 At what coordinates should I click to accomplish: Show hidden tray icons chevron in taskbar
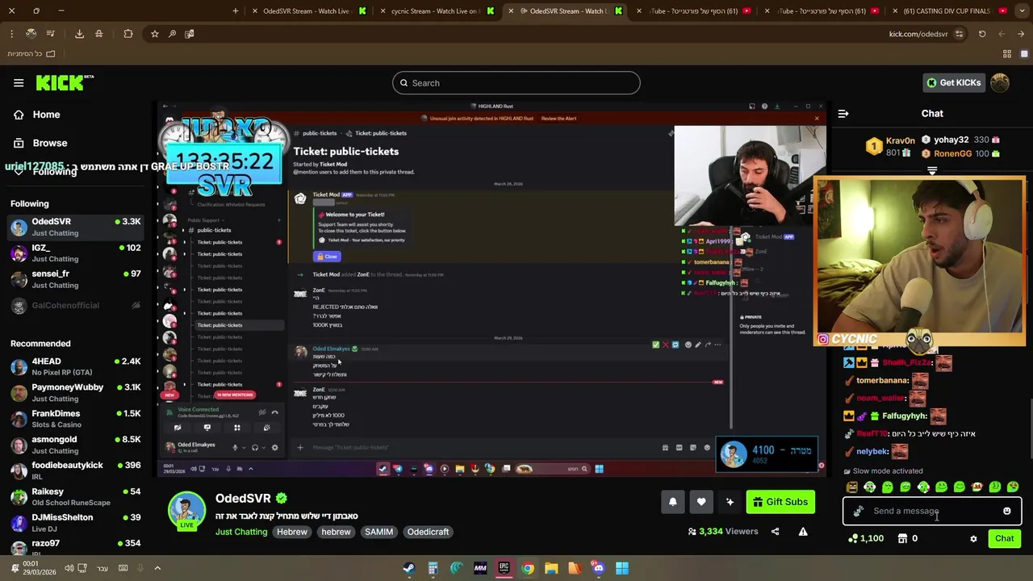pos(157,568)
